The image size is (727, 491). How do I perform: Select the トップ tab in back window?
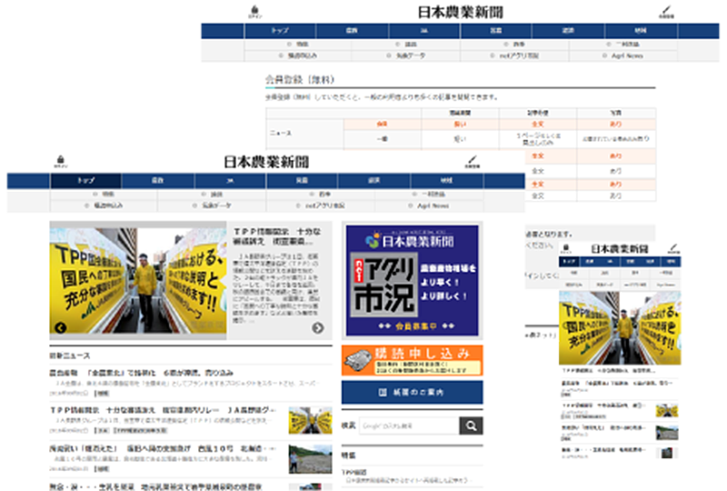tap(280, 31)
